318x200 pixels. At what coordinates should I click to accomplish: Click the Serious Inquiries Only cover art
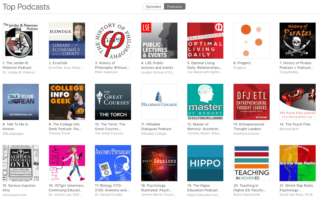(21, 163)
